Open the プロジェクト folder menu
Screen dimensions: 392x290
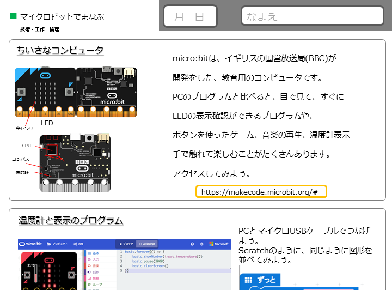pos(57,244)
